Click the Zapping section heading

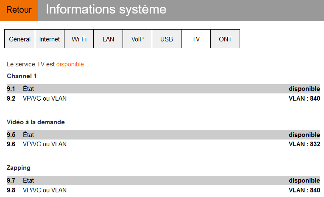pos(19,168)
